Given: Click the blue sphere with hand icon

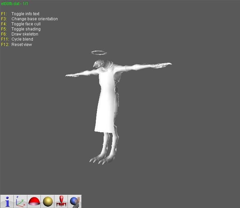Looking at the screenshot, I should 75,202.
